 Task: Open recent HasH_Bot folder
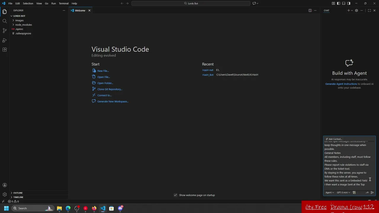pyautogui.click(x=208, y=75)
